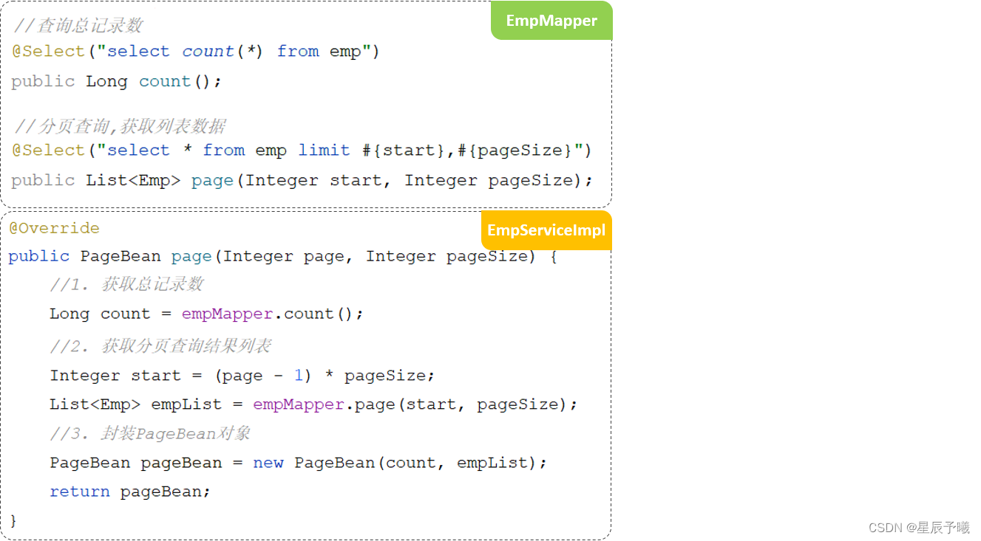Click the comment '//查询总记录数'
Viewport: 981px width, 541px height.
78,26
